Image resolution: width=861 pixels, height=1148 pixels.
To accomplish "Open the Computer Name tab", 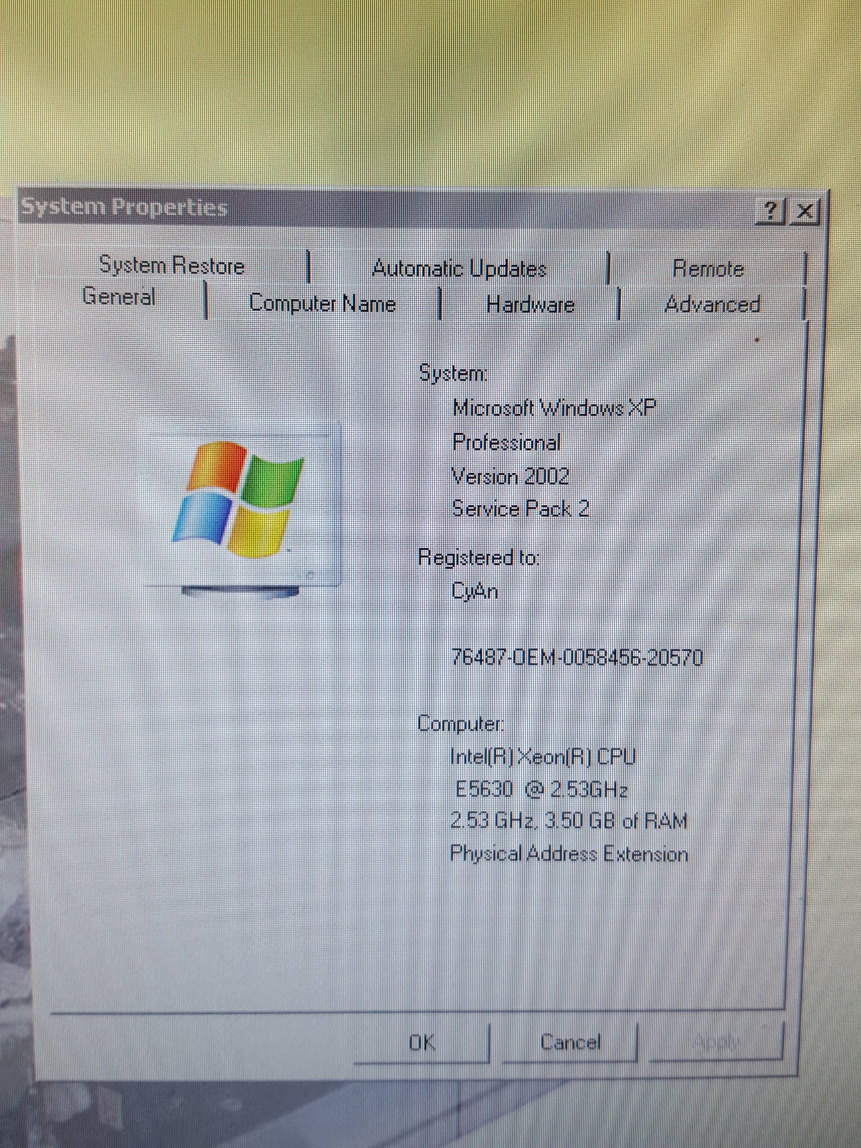I will tap(322, 304).
